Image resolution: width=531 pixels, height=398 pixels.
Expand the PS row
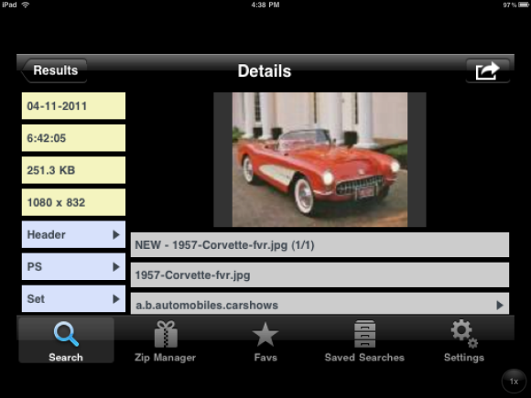tap(73, 266)
